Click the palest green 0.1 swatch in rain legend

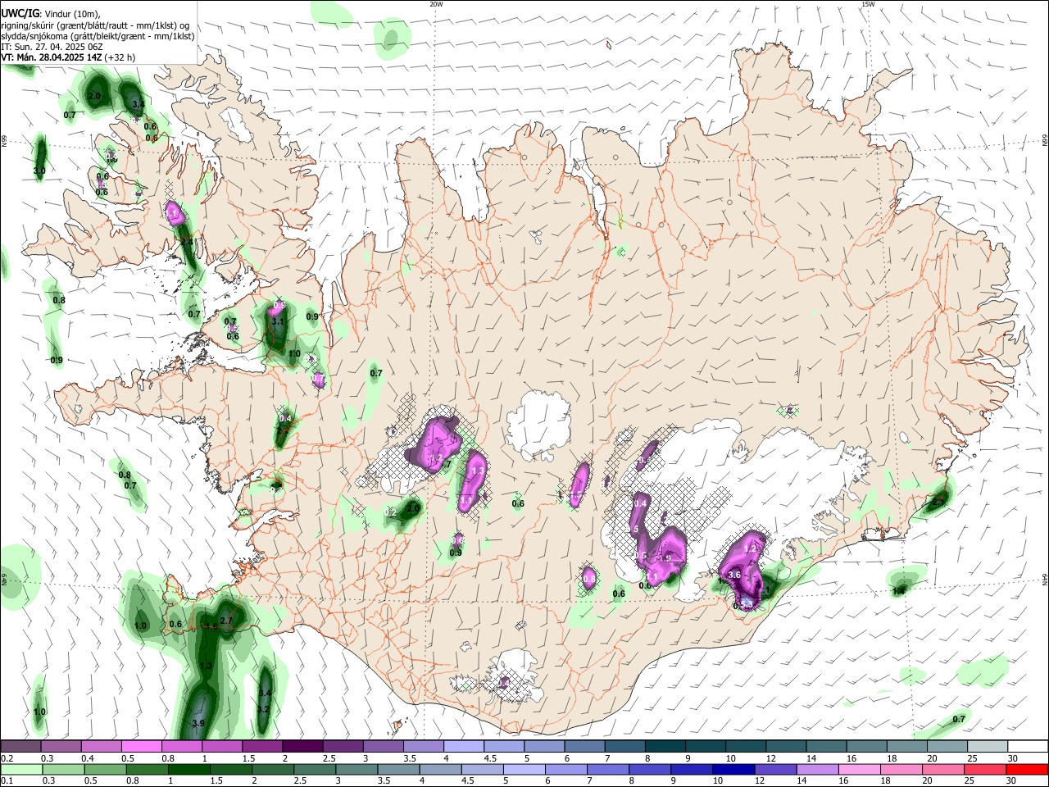point(21,769)
